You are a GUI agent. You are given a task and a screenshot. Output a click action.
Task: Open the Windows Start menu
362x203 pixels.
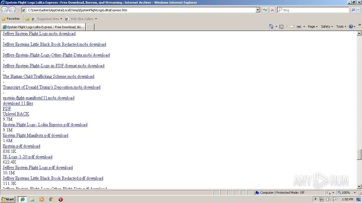coord(8,199)
